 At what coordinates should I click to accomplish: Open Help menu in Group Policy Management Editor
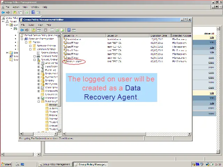(49, 25)
